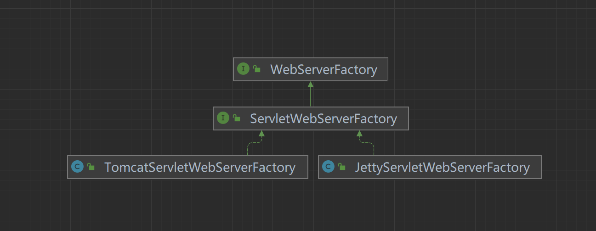The image size is (596, 231).
Task: Select the ServletWebServerFactory interface node
Action: click(x=311, y=118)
